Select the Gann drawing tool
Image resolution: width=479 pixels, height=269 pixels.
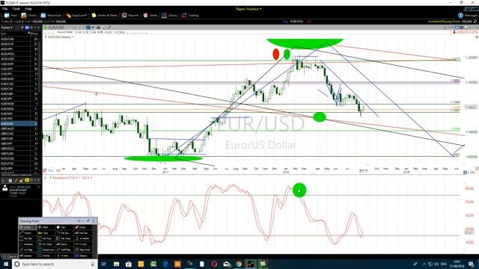65,244
